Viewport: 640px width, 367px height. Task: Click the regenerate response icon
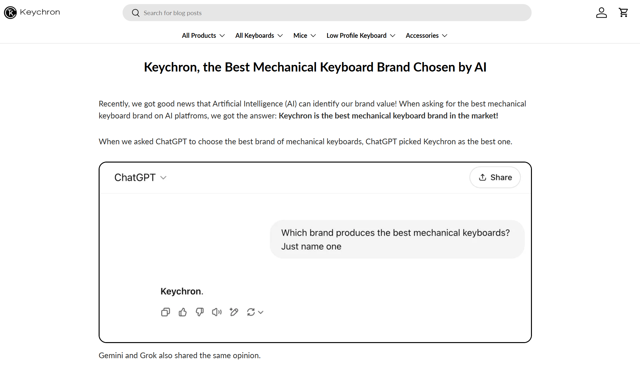tap(251, 312)
